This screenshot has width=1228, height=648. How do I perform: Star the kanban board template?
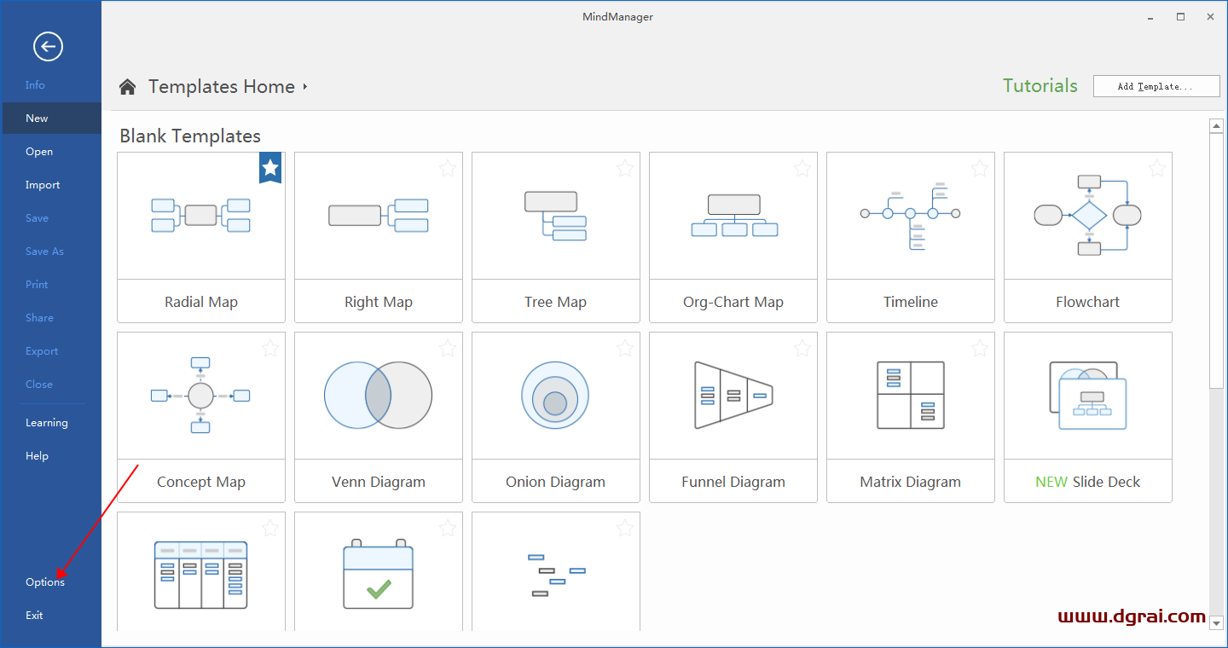click(x=270, y=528)
